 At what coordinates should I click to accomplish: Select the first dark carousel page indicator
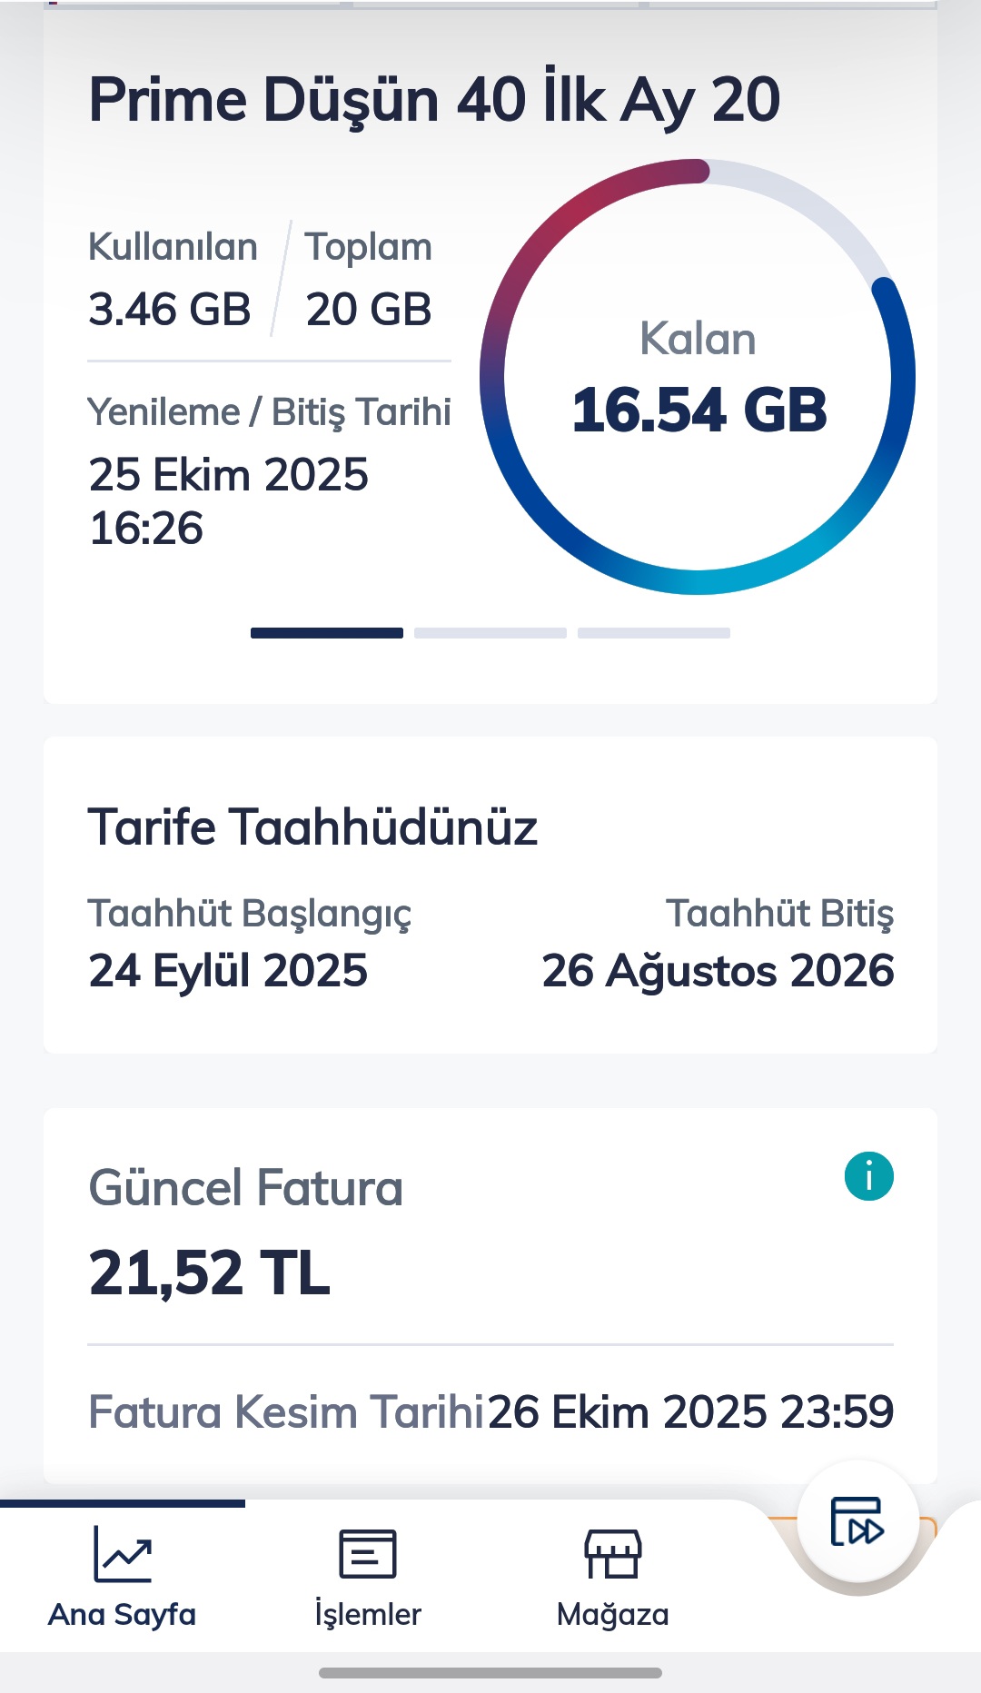[327, 633]
